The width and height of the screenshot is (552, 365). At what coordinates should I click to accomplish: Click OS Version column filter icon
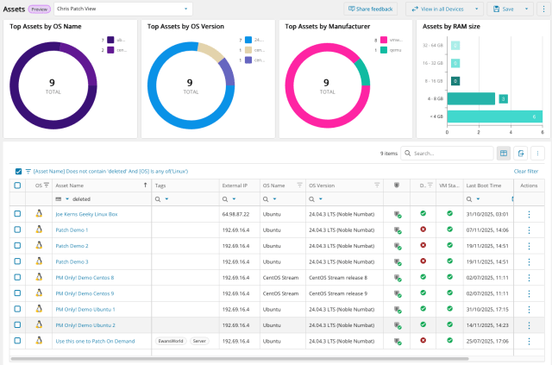(376, 185)
